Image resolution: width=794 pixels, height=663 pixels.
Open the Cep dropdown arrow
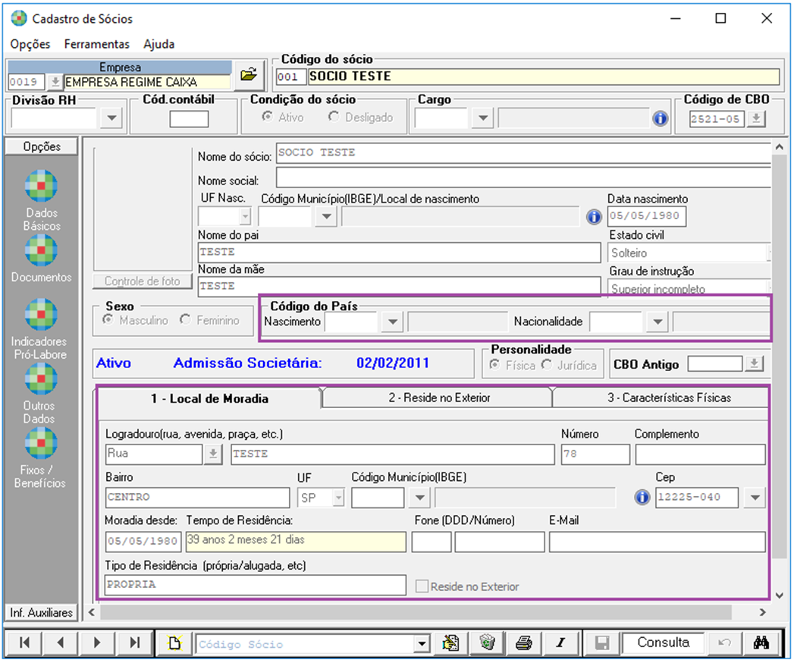pos(755,498)
